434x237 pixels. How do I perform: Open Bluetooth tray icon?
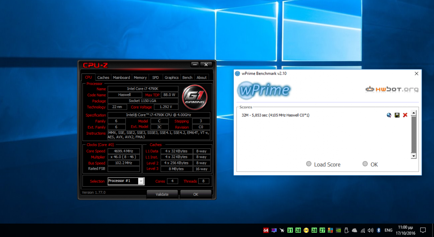point(379,230)
